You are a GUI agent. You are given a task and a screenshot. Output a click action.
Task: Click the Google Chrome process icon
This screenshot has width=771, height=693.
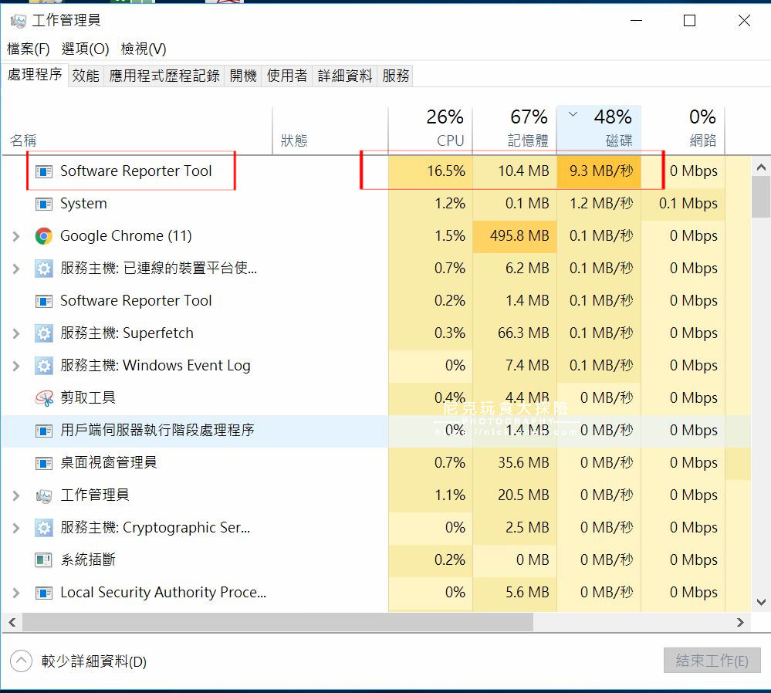click(44, 236)
